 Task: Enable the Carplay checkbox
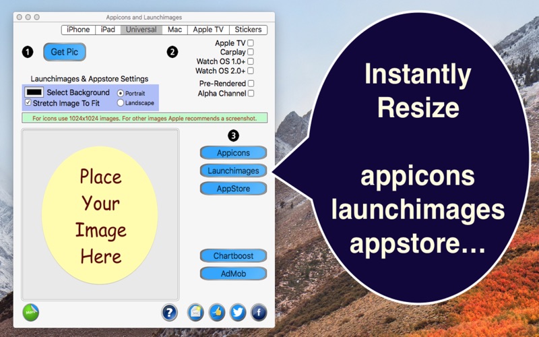(251, 52)
